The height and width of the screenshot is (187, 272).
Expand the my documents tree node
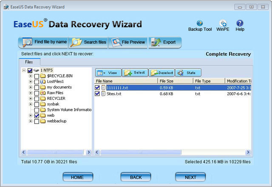(31, 87)
